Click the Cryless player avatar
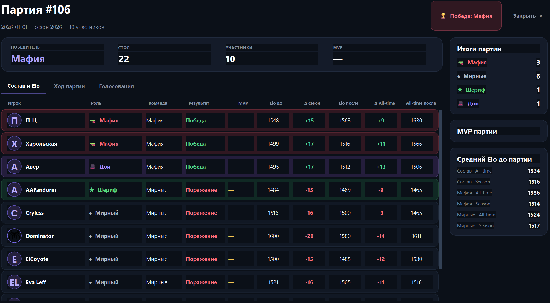Viewport: 550px width, 303px height. pos(14,213)
